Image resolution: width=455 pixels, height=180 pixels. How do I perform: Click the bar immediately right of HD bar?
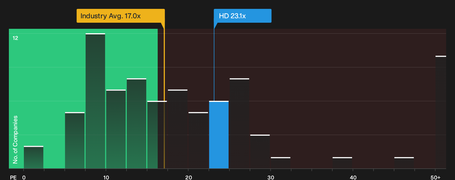[239, 123]
